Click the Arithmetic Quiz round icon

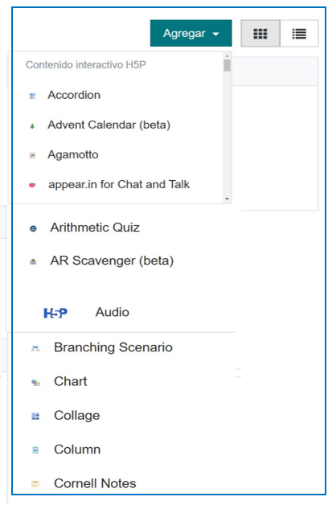(x=33, y=228)
